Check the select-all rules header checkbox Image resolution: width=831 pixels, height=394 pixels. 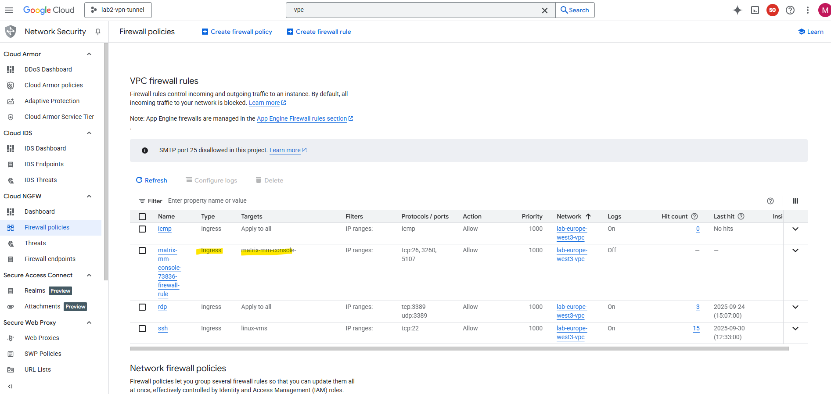(x=142, y=217)
